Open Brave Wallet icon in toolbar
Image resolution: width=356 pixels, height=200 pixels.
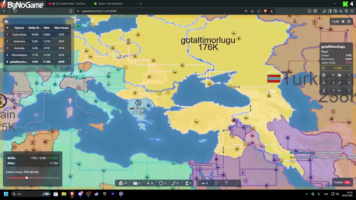pos(335,11)
